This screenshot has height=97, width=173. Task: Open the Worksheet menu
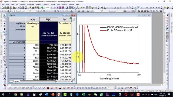tap(31, 4)
